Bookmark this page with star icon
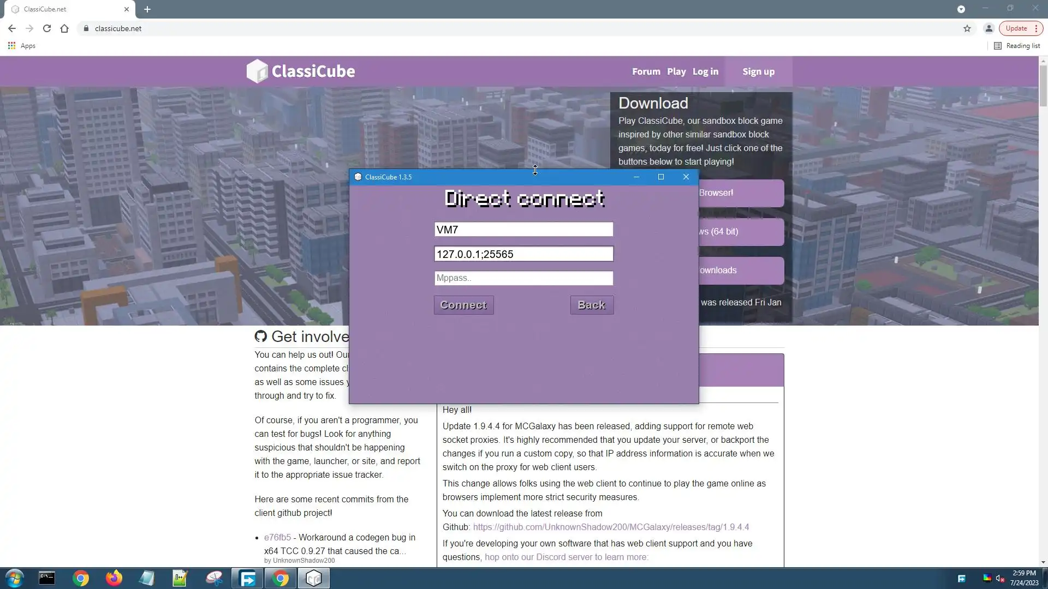 click(x=967, y=28)
